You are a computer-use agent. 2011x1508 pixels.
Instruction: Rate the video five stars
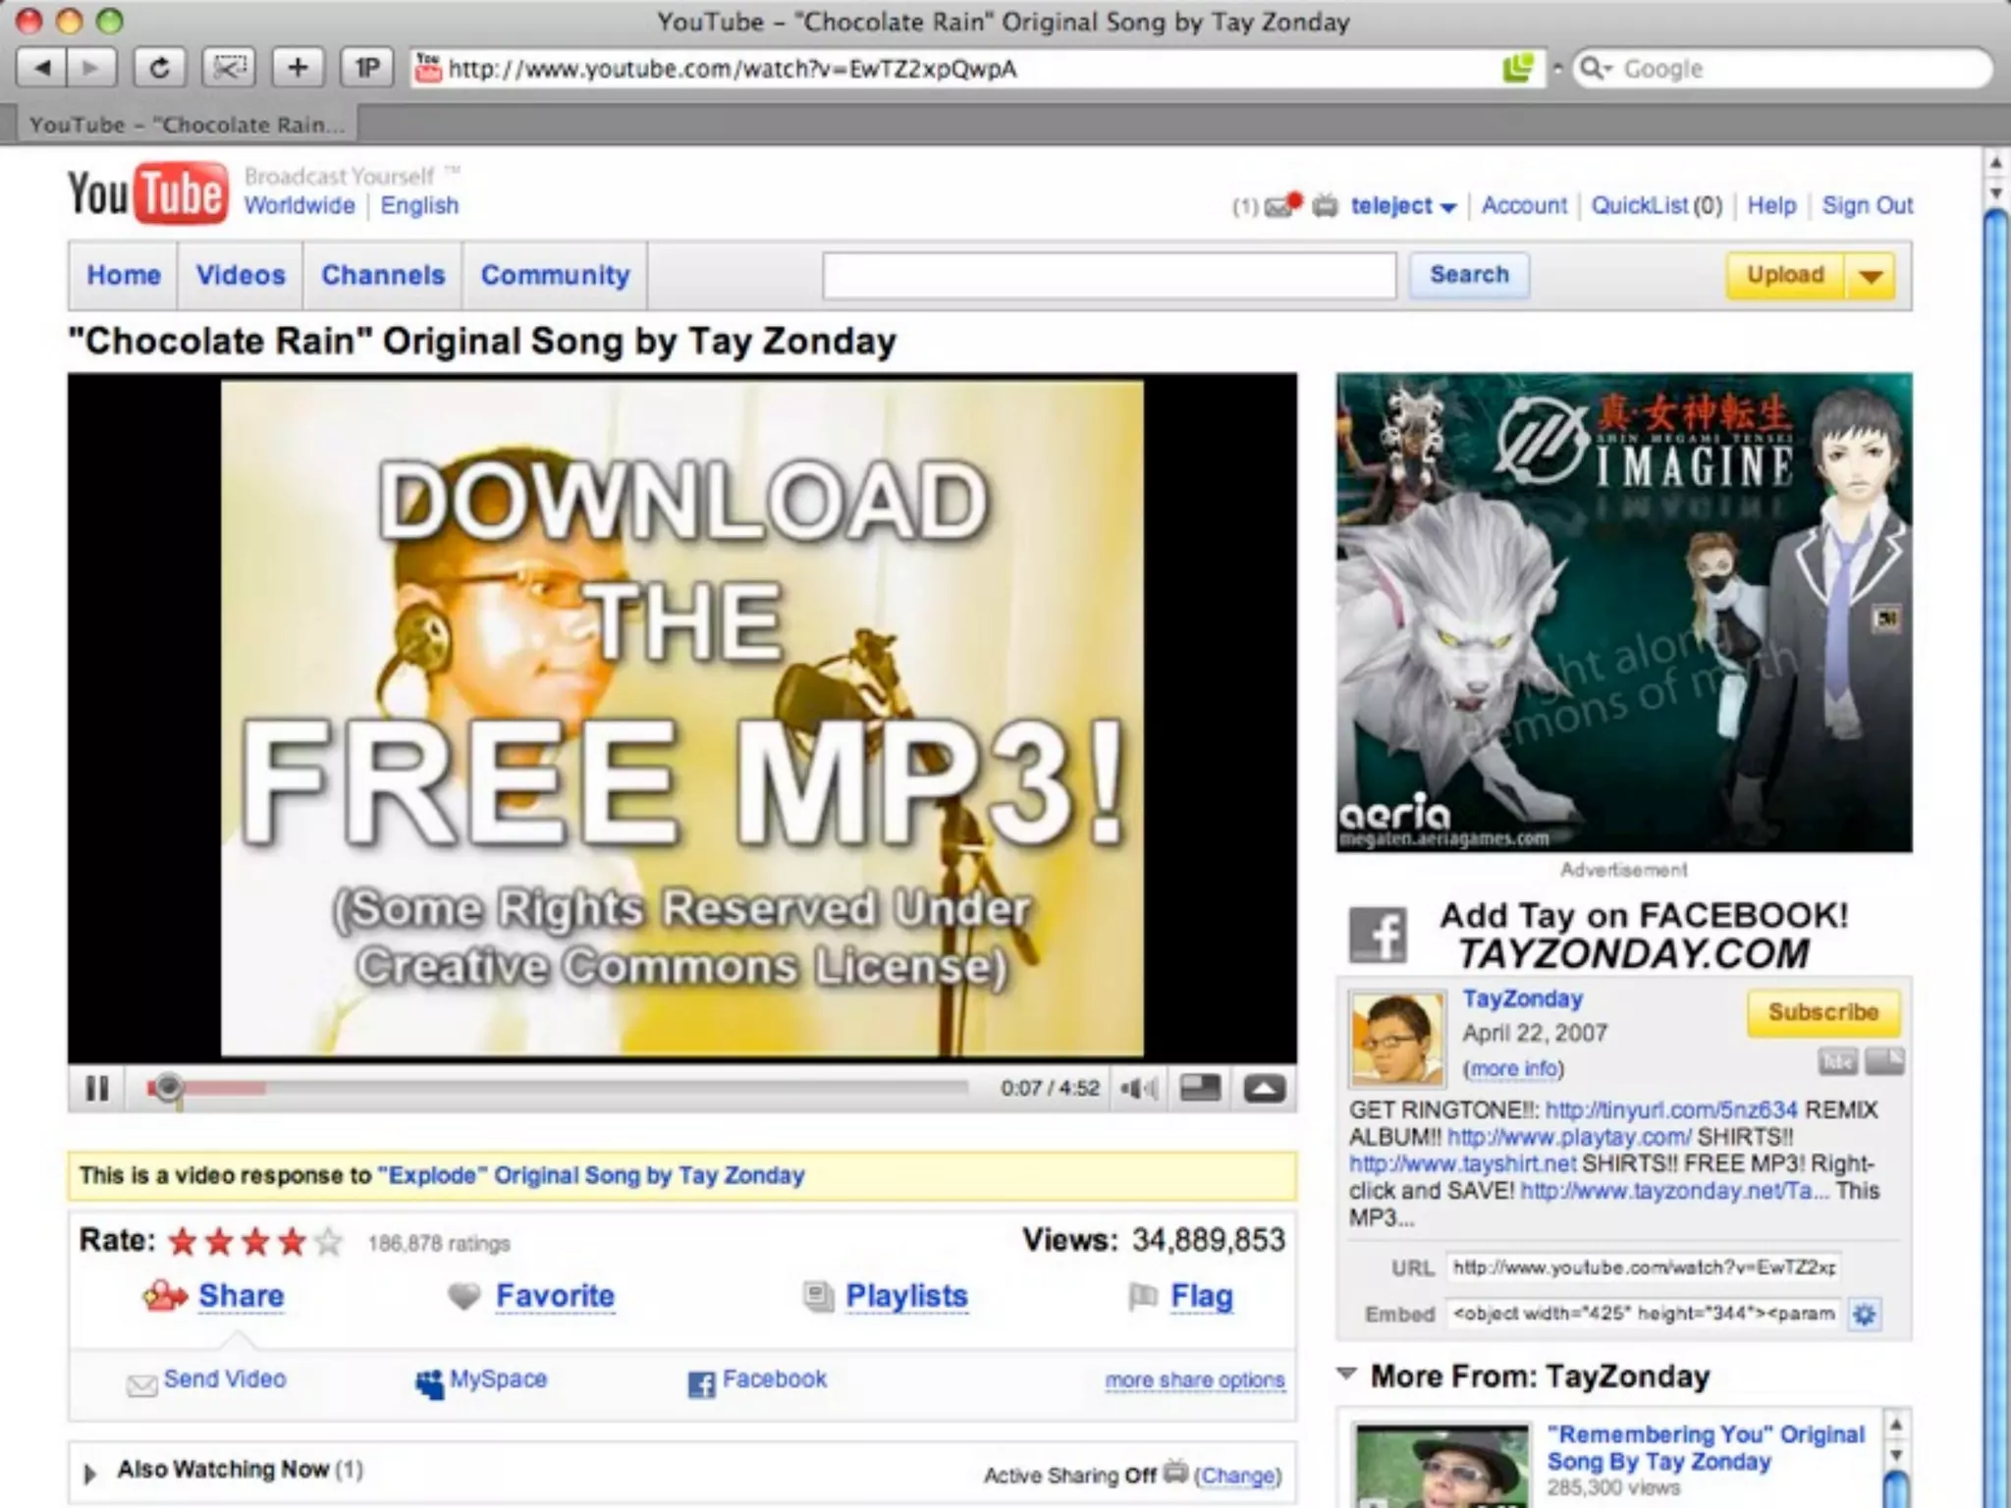pyautogui.click(x=329, y=1242)
